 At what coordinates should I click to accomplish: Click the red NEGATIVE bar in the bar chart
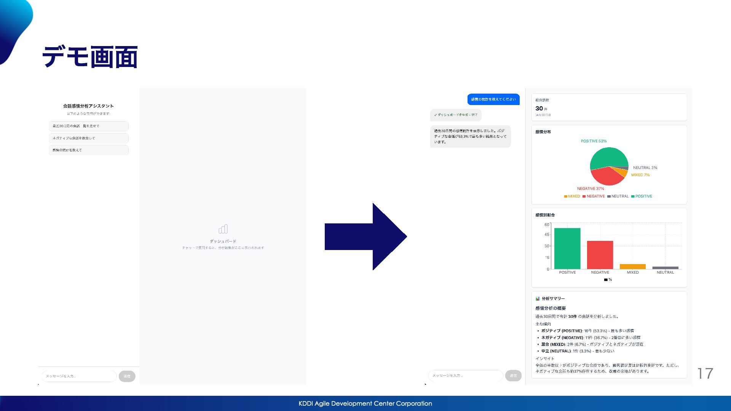(x=600, y=255)
